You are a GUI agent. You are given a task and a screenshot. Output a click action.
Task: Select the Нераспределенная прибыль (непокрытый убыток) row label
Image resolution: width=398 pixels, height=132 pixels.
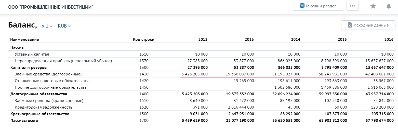pos(63,61)
